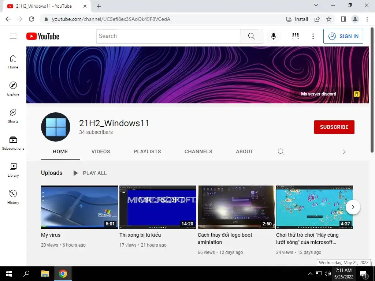Open File Explorer from taskbar
375x281 pixels.
pos(45,274)
